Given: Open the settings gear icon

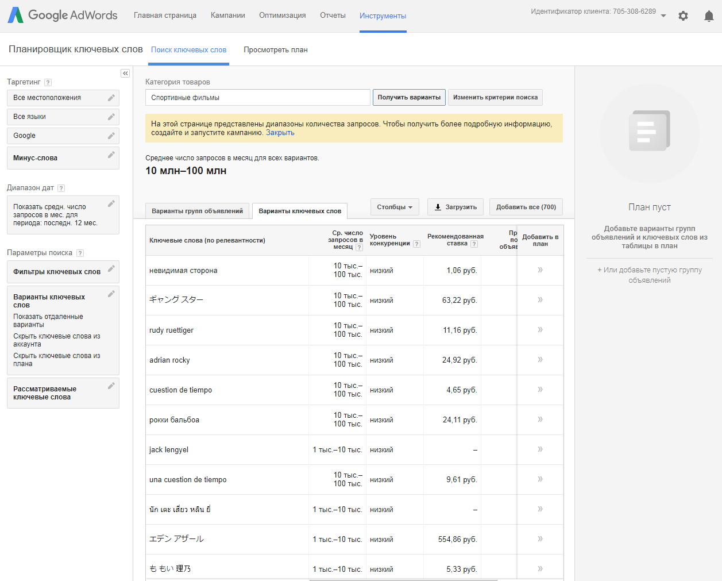Looking at the screenshot, I should point(683,16).
